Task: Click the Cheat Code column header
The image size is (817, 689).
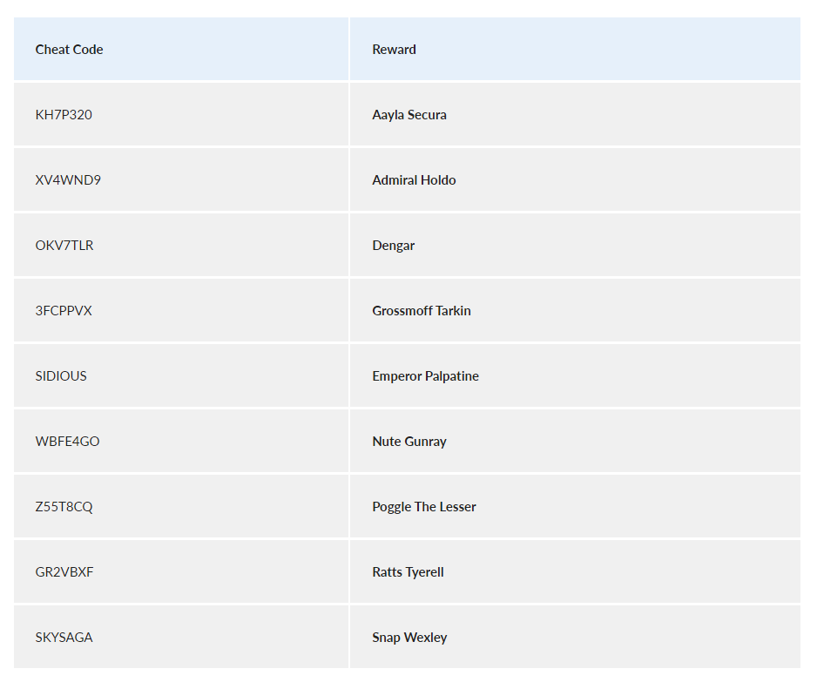Action: coord(69,50)
